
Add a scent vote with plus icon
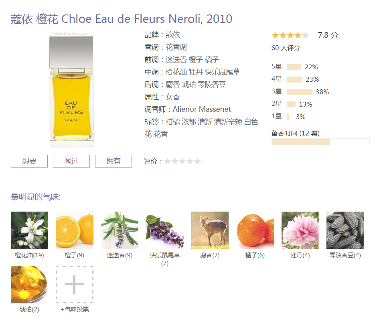(x=75, y=285)
